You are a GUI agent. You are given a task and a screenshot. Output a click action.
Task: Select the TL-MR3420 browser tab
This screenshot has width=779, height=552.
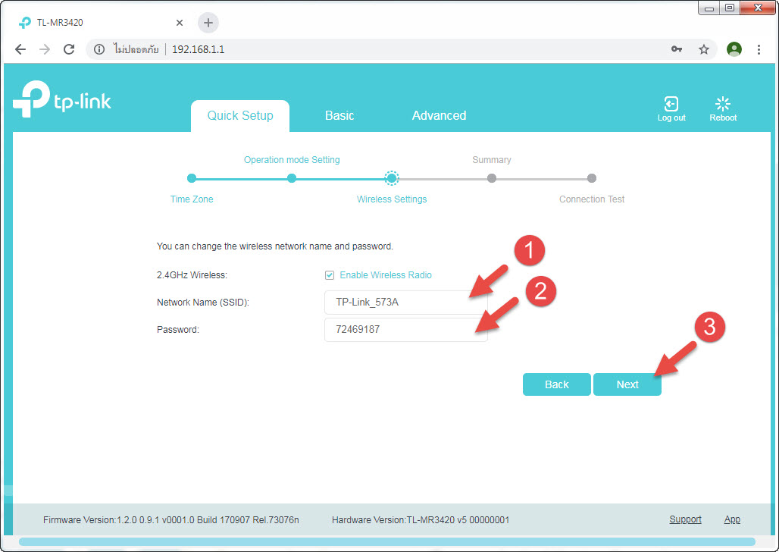click(x=99, y=23)
